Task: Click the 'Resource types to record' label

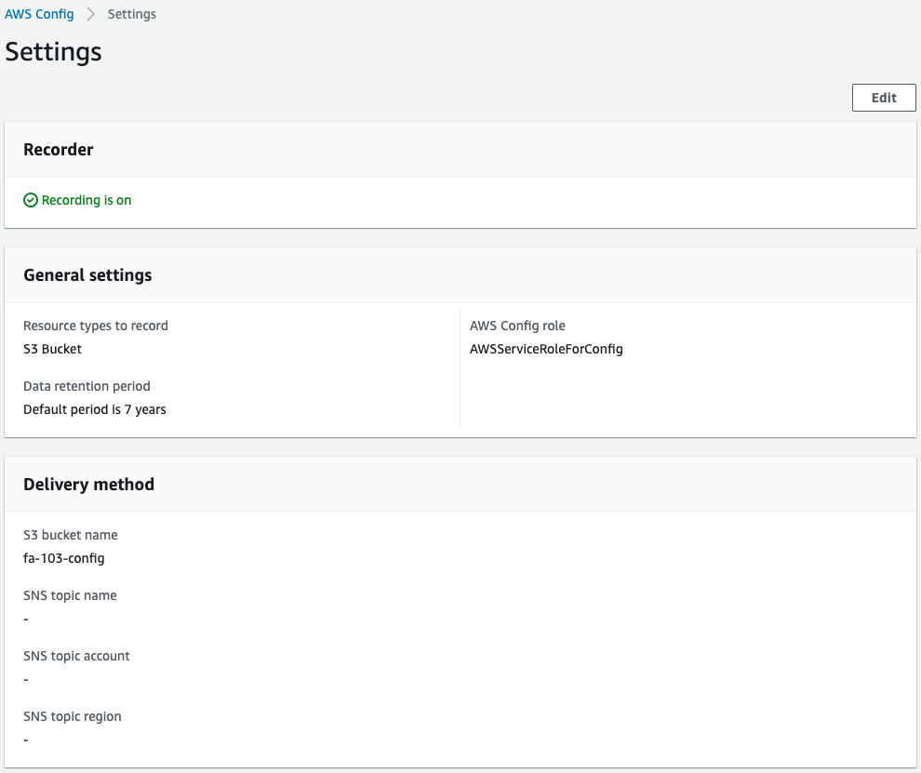Action: (x=96, y=326)
